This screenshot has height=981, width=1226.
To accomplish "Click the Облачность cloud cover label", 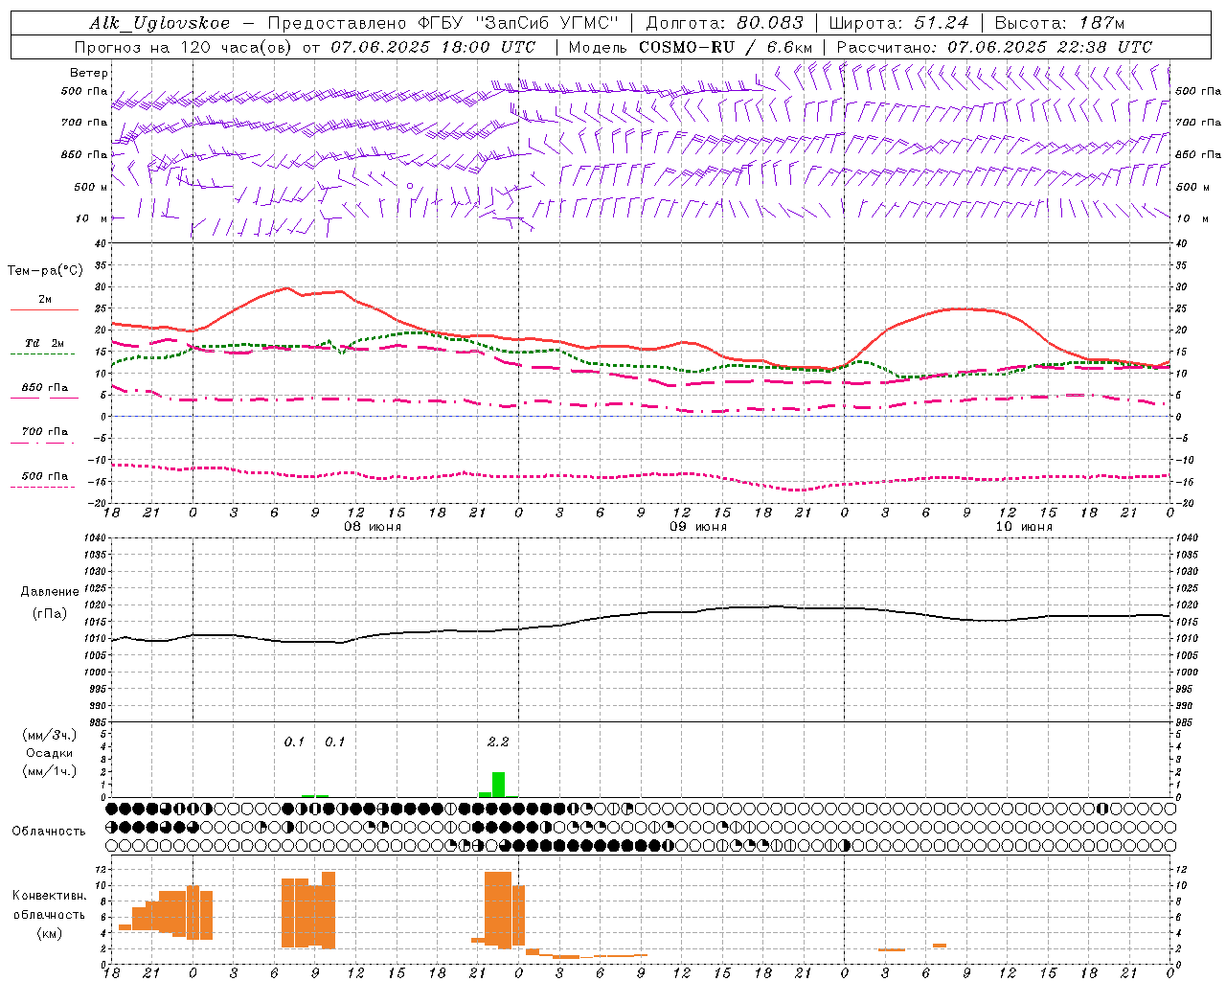I will (x=49, y=832).
